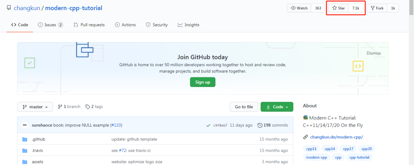Click the Watch button
414x165 pixels.
299,8
